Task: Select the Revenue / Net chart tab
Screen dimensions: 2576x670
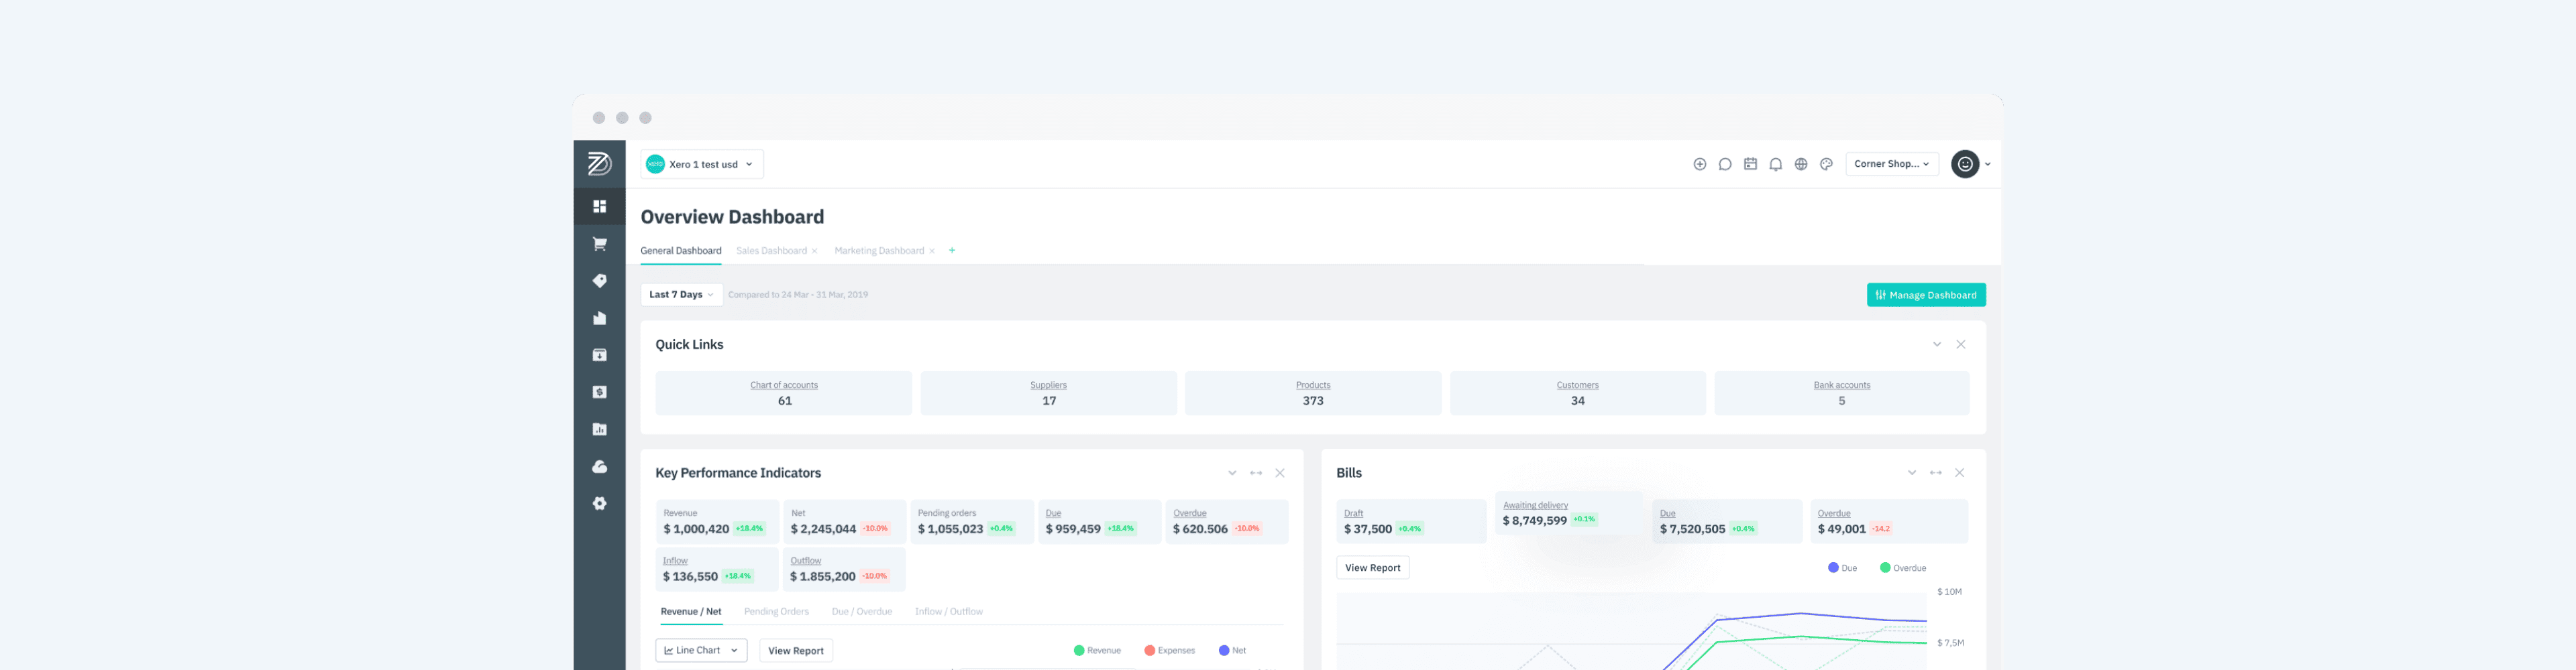Action: click(690, 611)
